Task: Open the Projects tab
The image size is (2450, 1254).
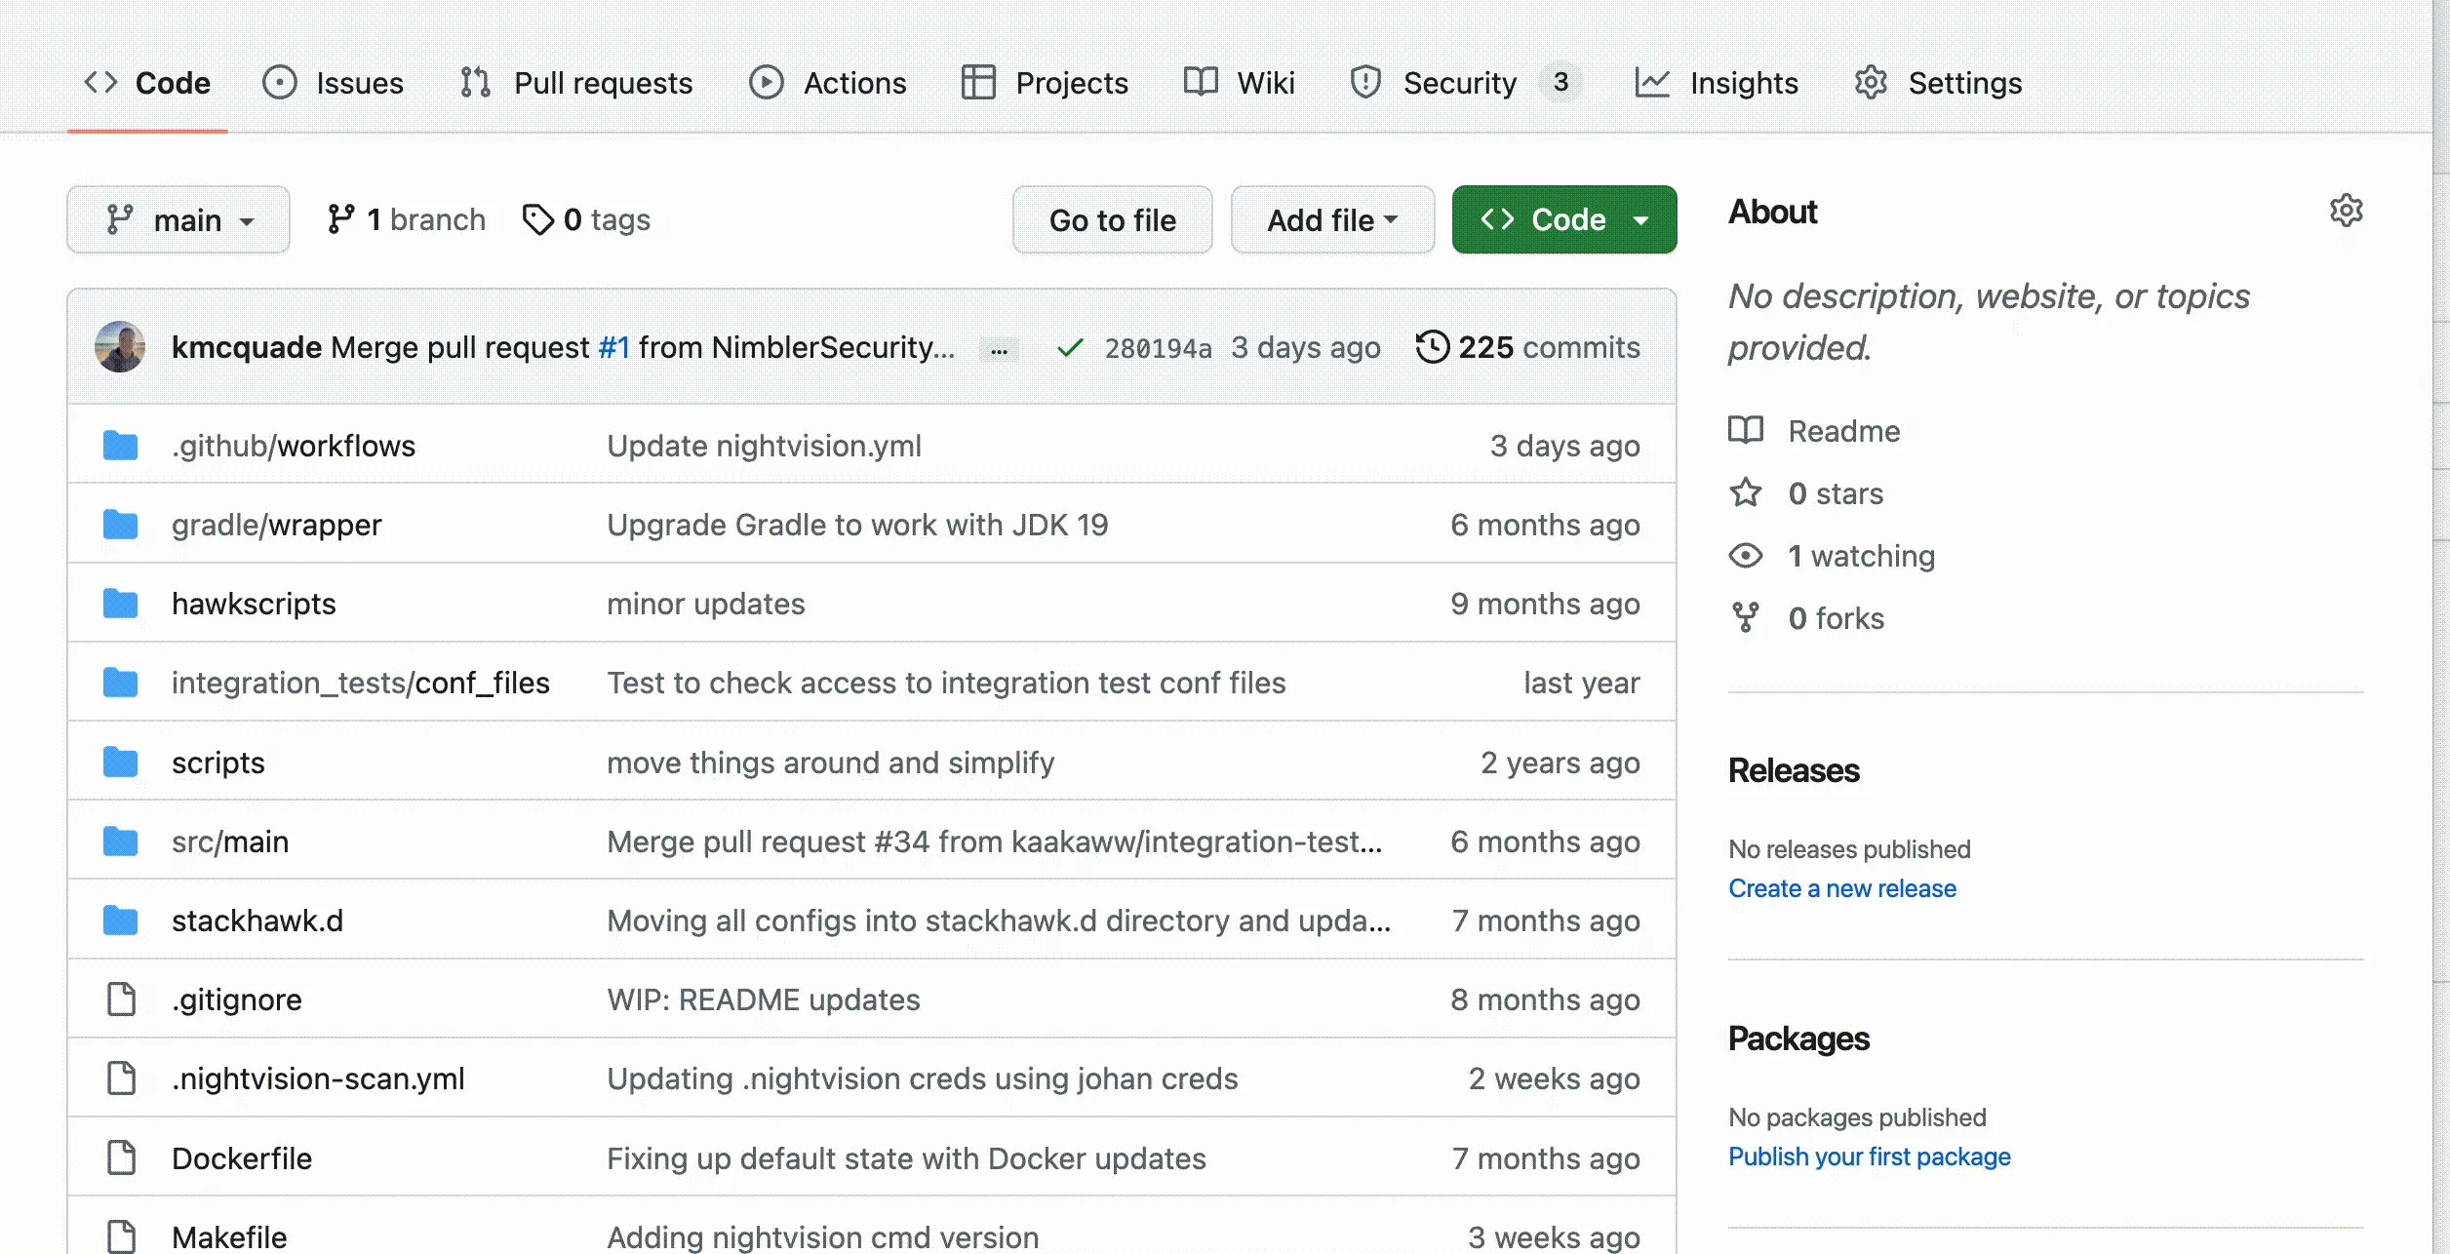Action: point(1045,83)
